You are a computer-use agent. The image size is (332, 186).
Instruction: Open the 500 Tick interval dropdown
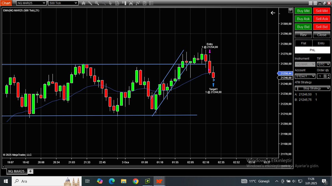[63, 3]
